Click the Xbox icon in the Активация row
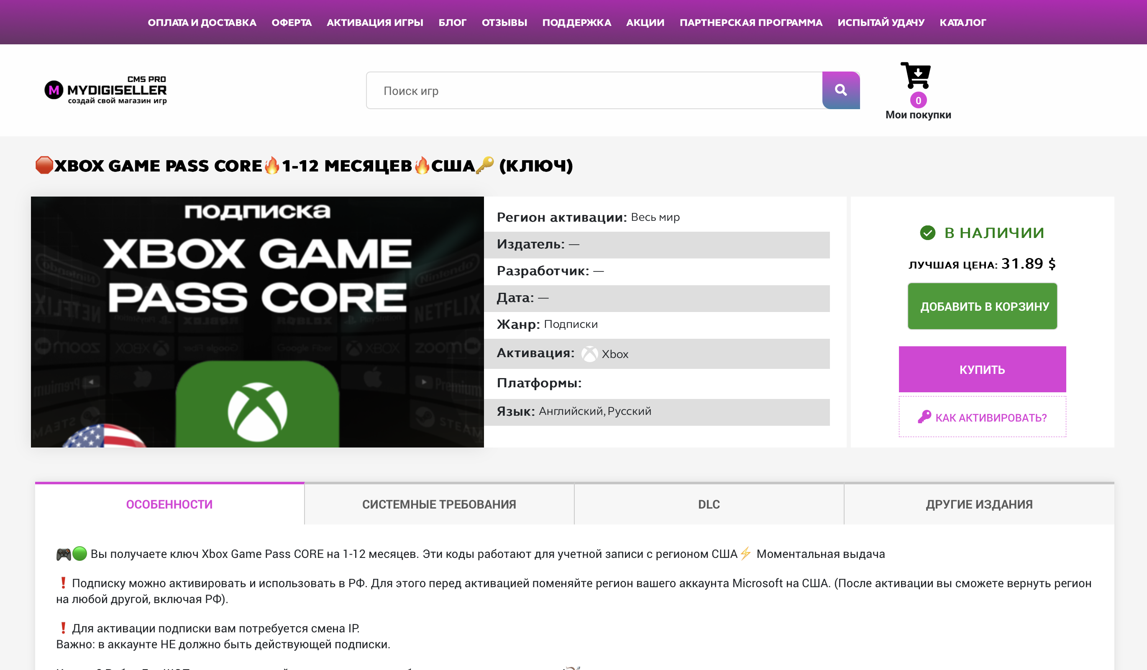The width and height of the screenshot is (1147, 670). 589,354
